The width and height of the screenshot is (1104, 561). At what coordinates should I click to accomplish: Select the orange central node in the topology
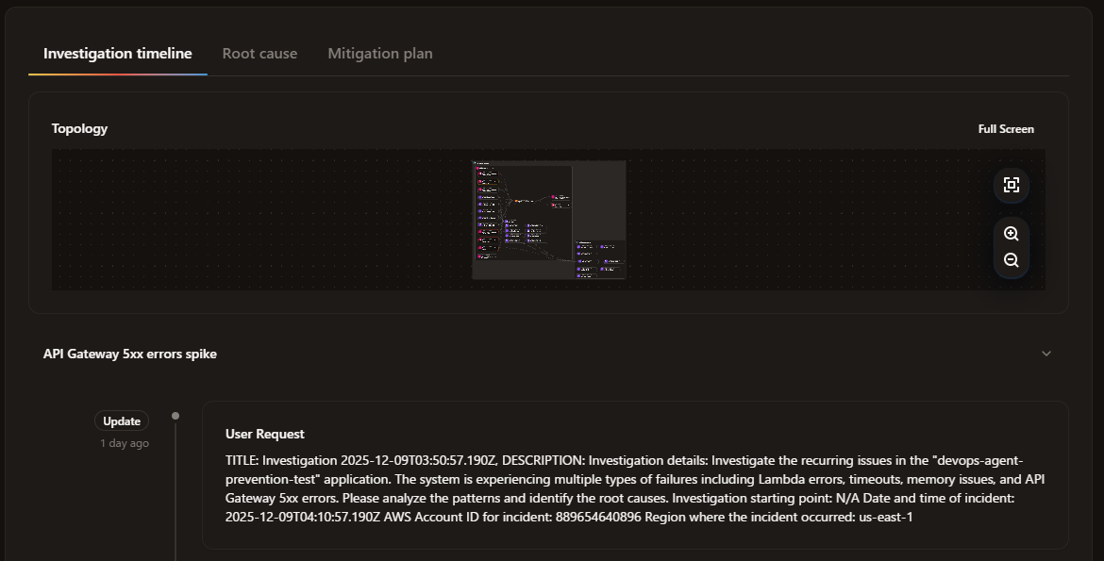pos(516,201)
